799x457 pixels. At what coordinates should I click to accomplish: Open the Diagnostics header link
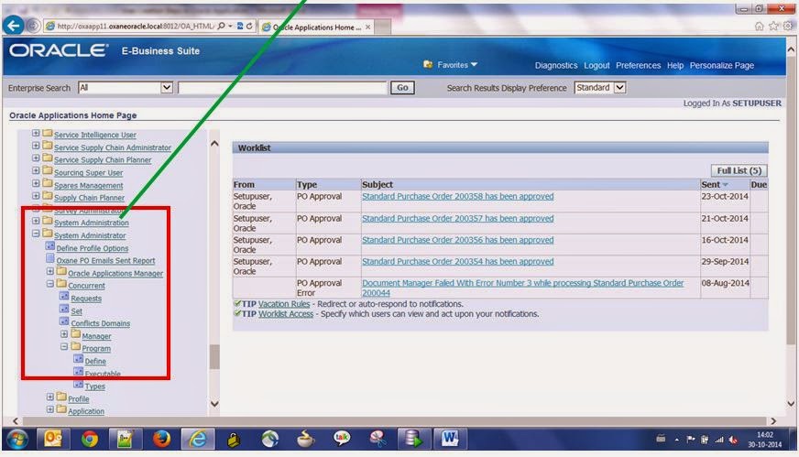[556, 65]
